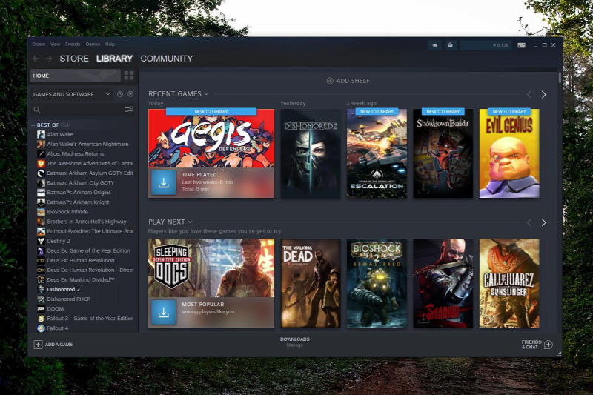Click the forward navigation arrow
This screenshot has height=395, width=593.
pyautogui.click(x=49, y=59)
